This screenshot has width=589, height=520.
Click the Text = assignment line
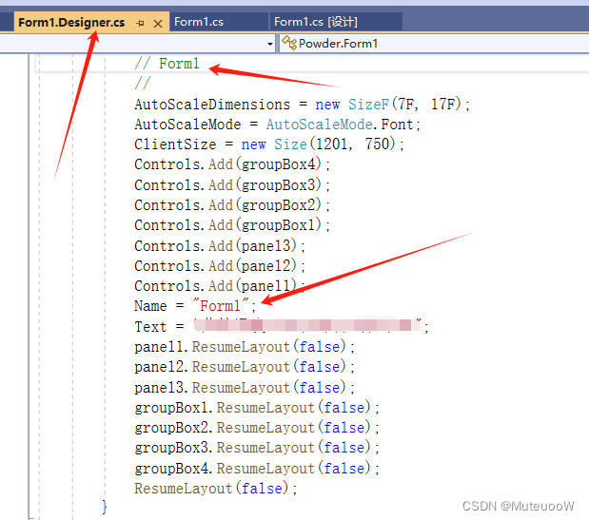pyautogui.click(x=282, y=326)
